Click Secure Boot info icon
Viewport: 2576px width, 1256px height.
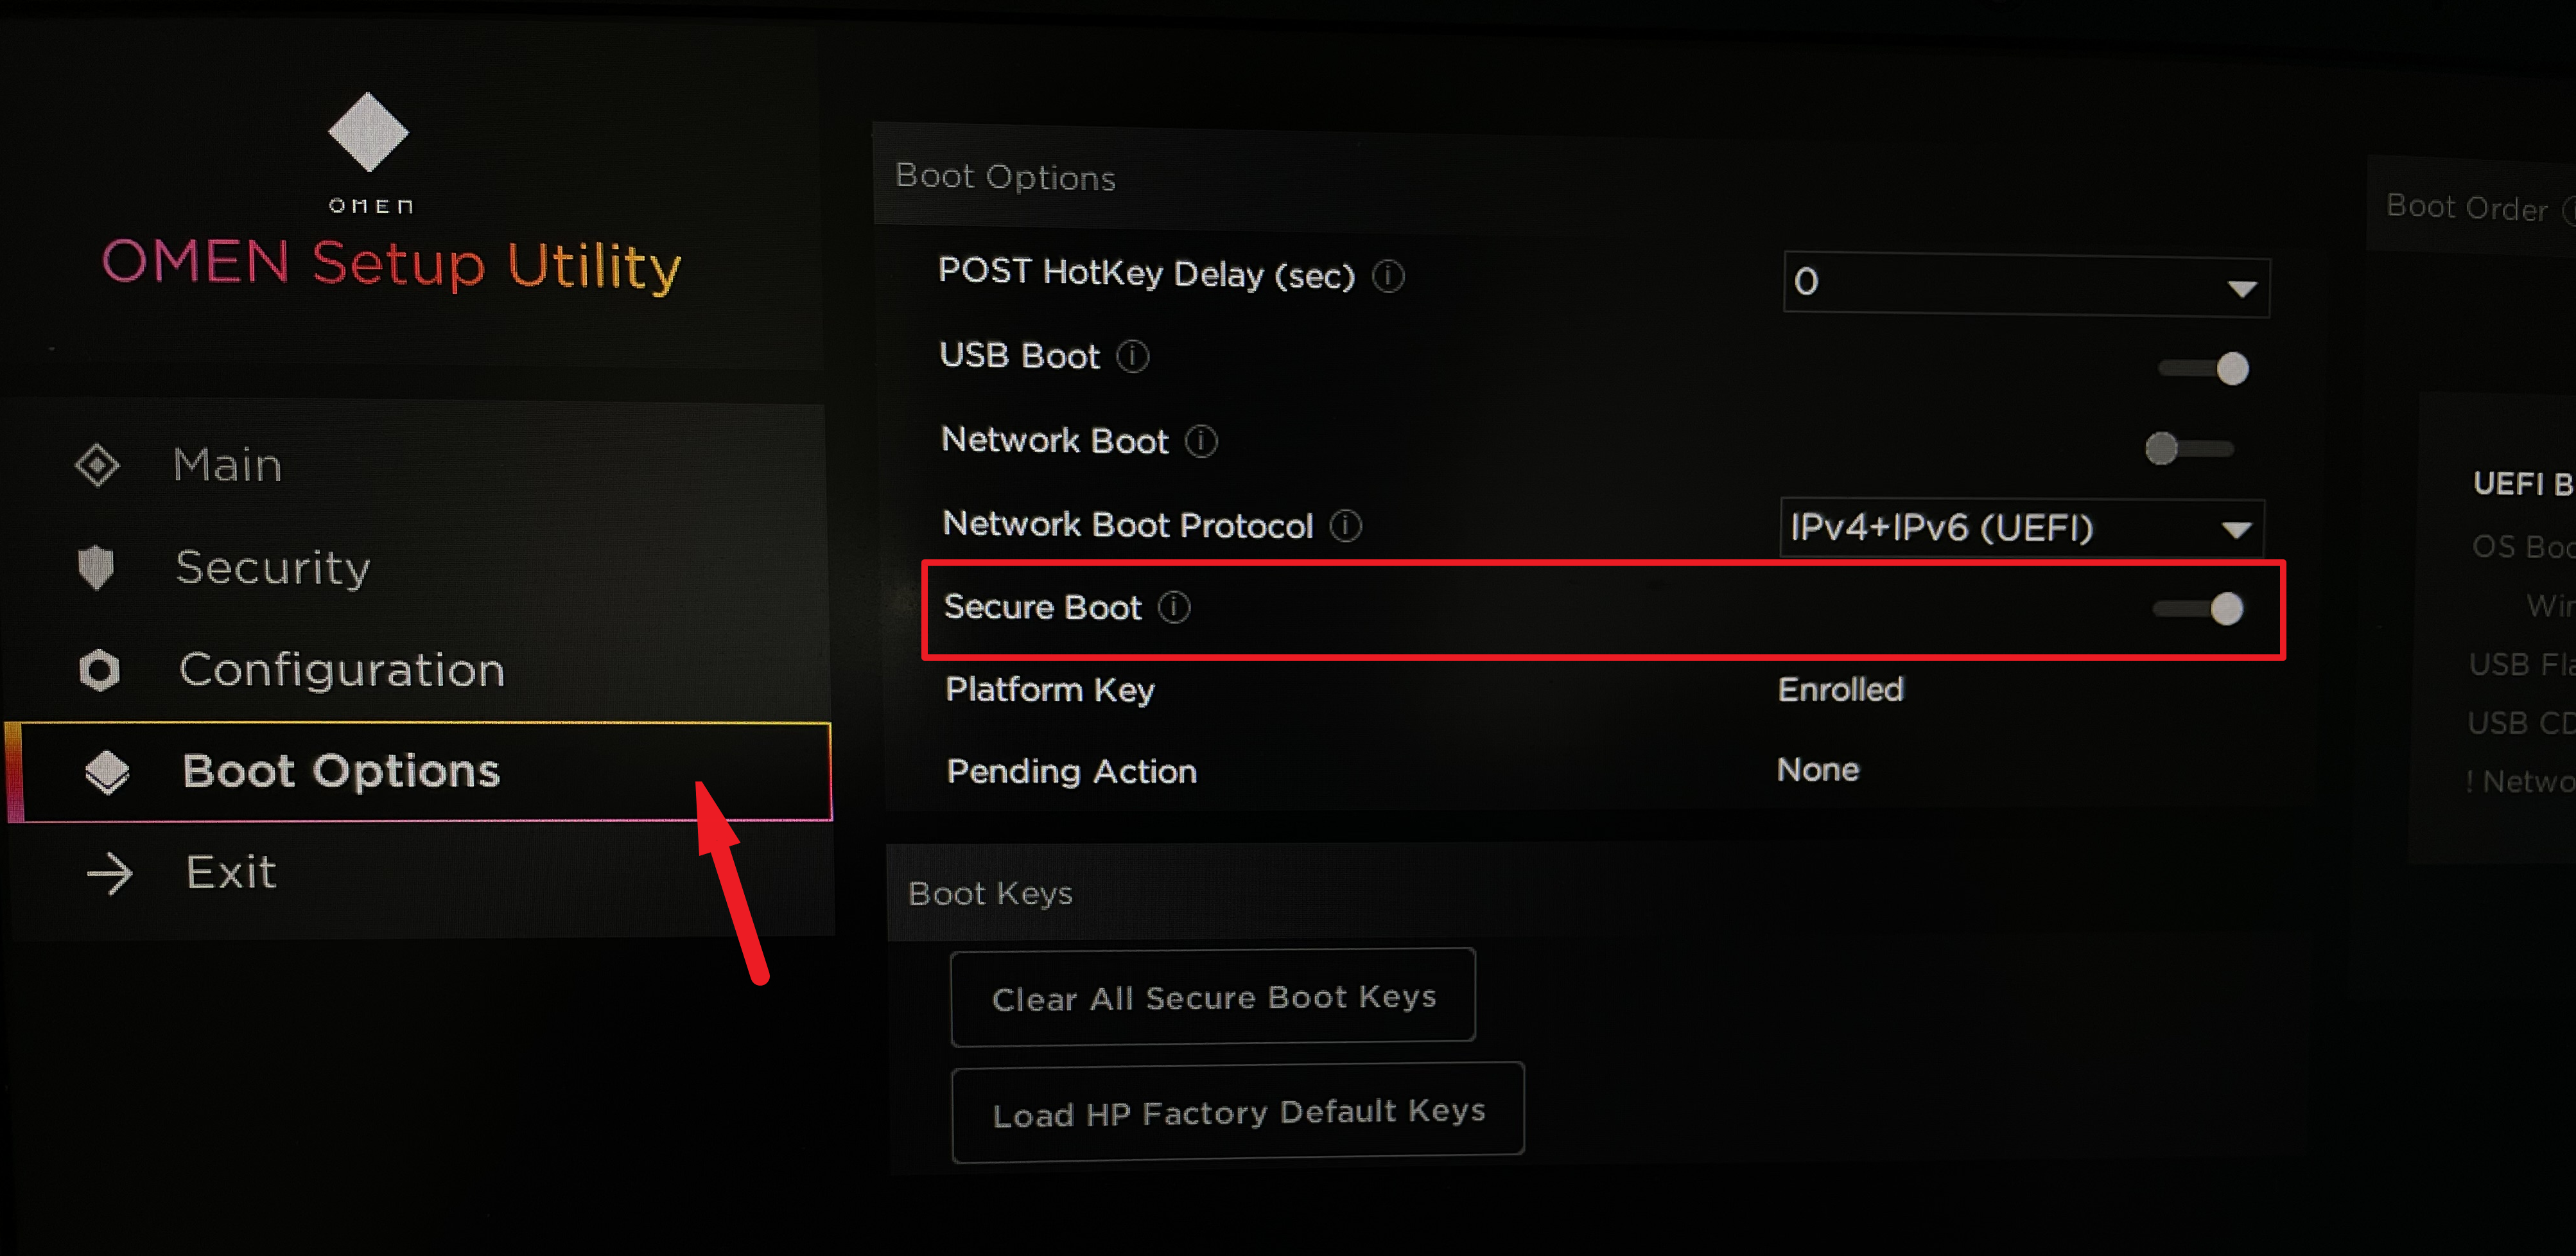point(1174,607)
